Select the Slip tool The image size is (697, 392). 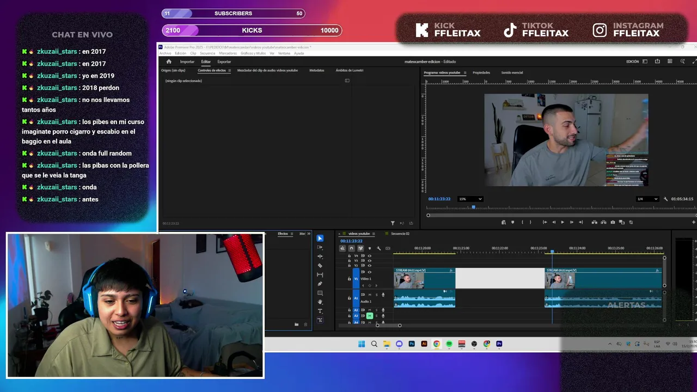tap(320, 274)
